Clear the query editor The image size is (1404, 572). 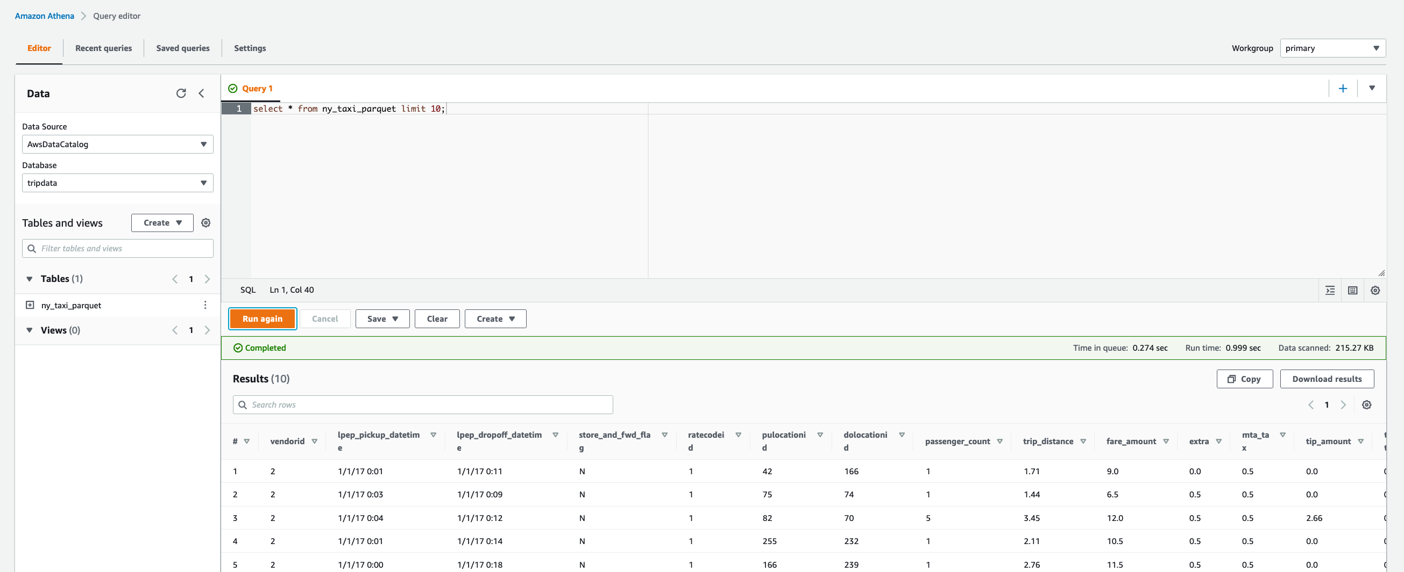coord(437,318)
